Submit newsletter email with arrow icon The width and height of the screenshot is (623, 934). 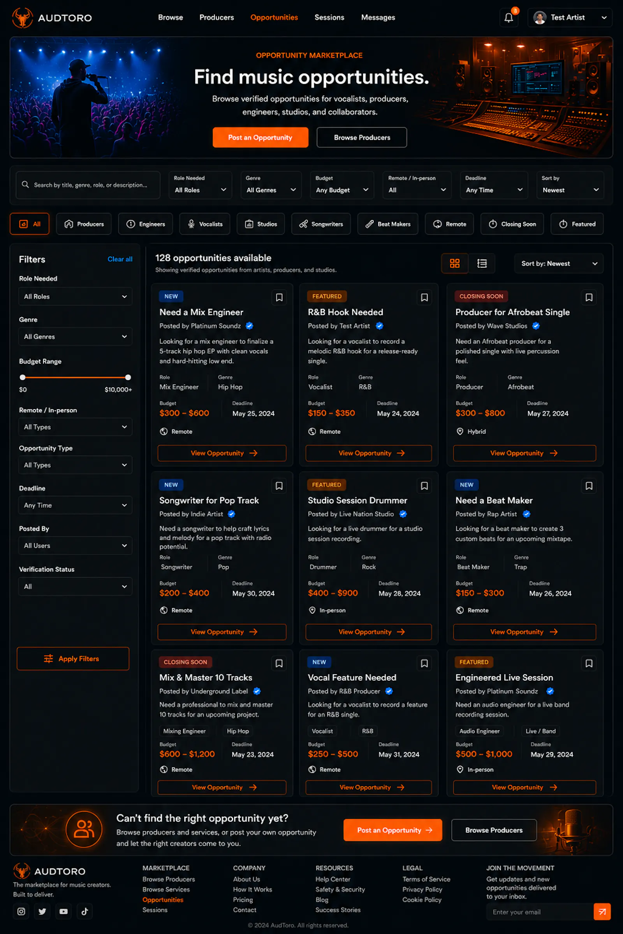pyautogui.click(x=602, y=911)
